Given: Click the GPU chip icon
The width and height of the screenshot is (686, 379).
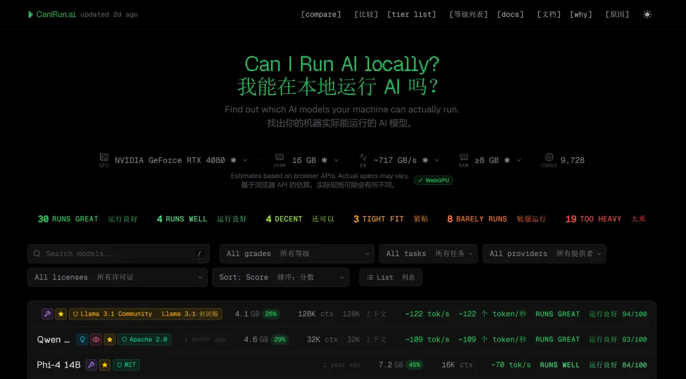Looking at the screenshot, I should (104, 157).
